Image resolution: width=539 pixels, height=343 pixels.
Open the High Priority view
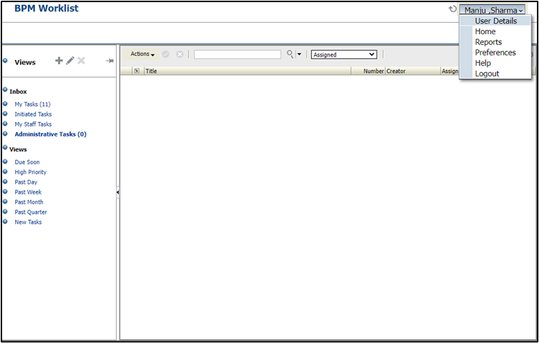point(30,172)
